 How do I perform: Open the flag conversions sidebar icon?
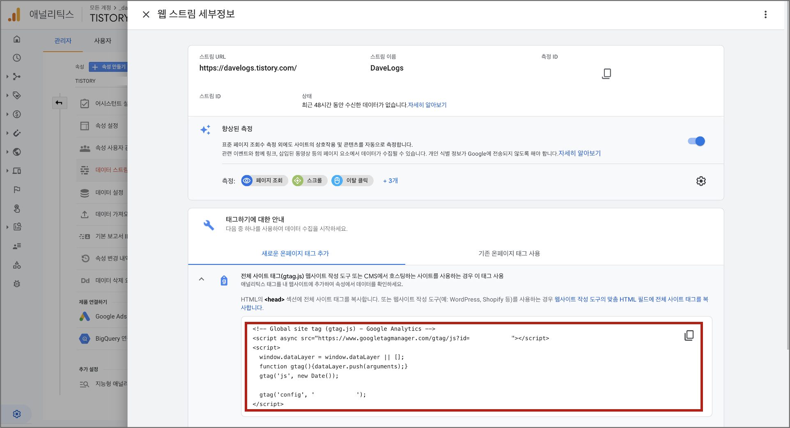pyautogui.click(x=17, y=190)
